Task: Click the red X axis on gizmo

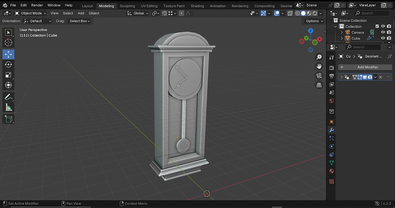Action: click(320, 39)
